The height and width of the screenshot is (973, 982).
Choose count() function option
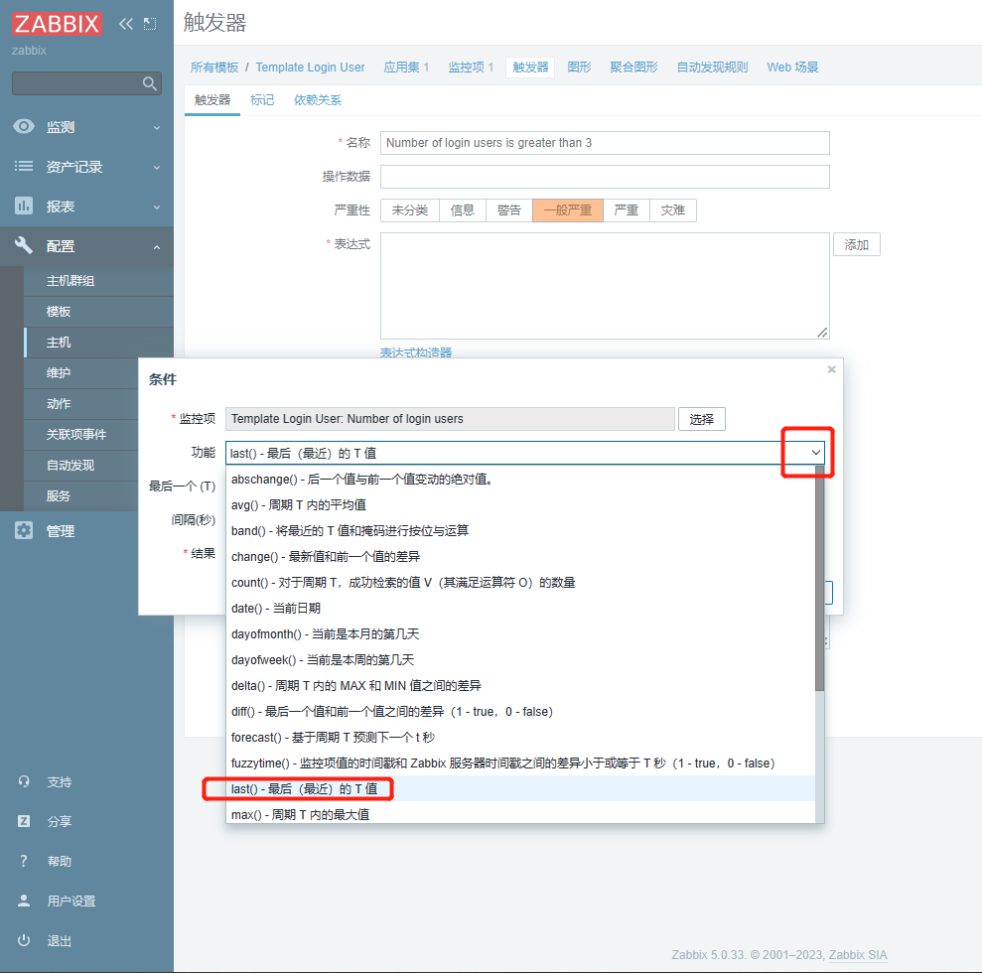coord(520,582)
